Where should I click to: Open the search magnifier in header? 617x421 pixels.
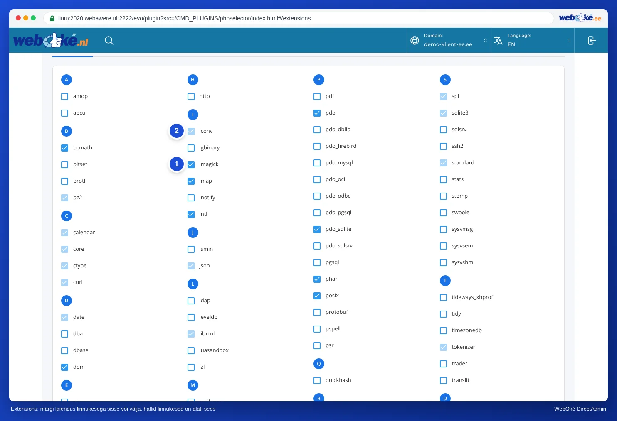click(109, 40)
